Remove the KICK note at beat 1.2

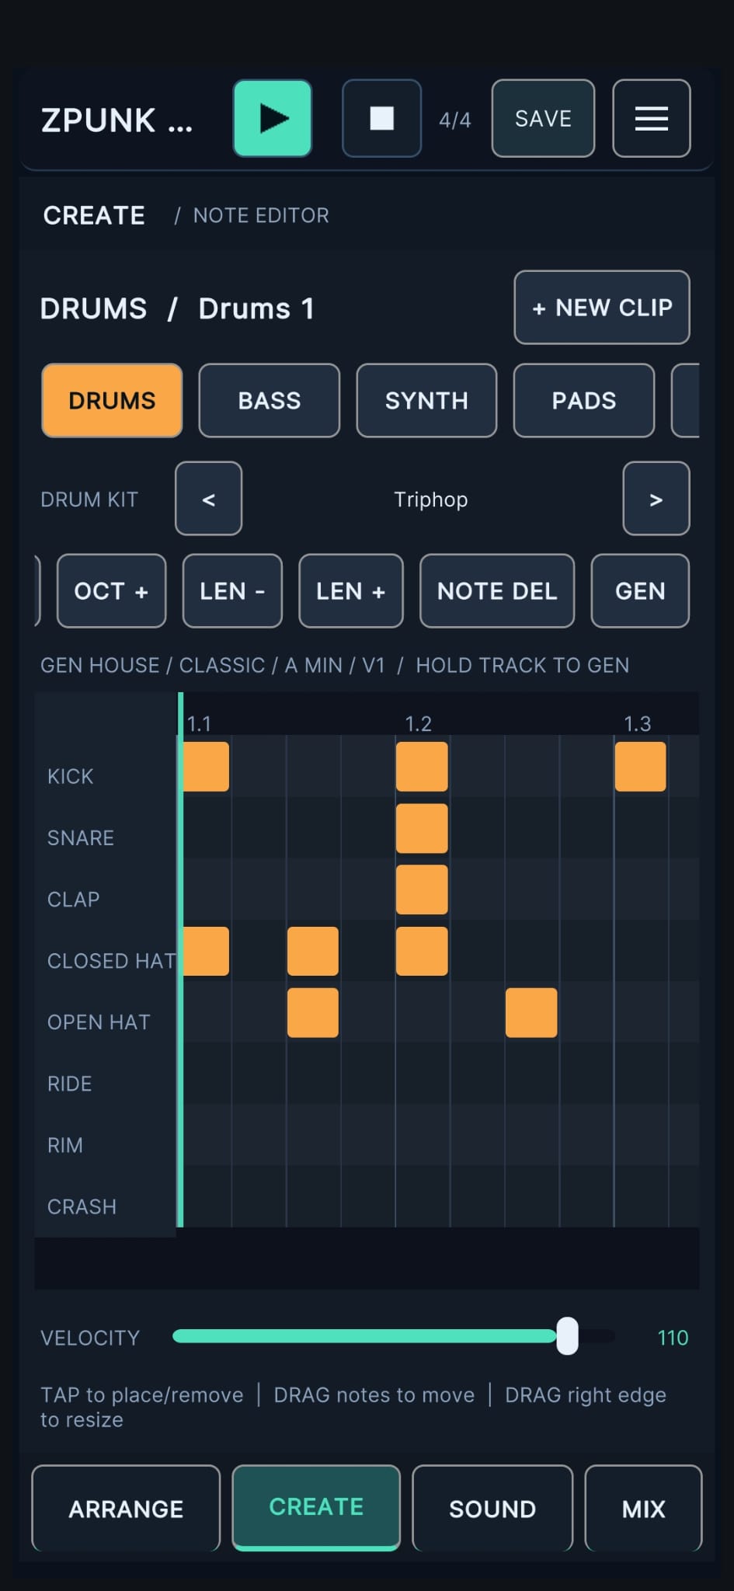point(422,766)
